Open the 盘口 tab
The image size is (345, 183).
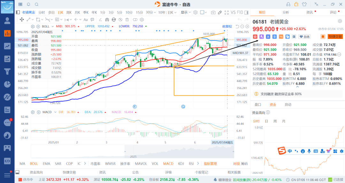258,105
